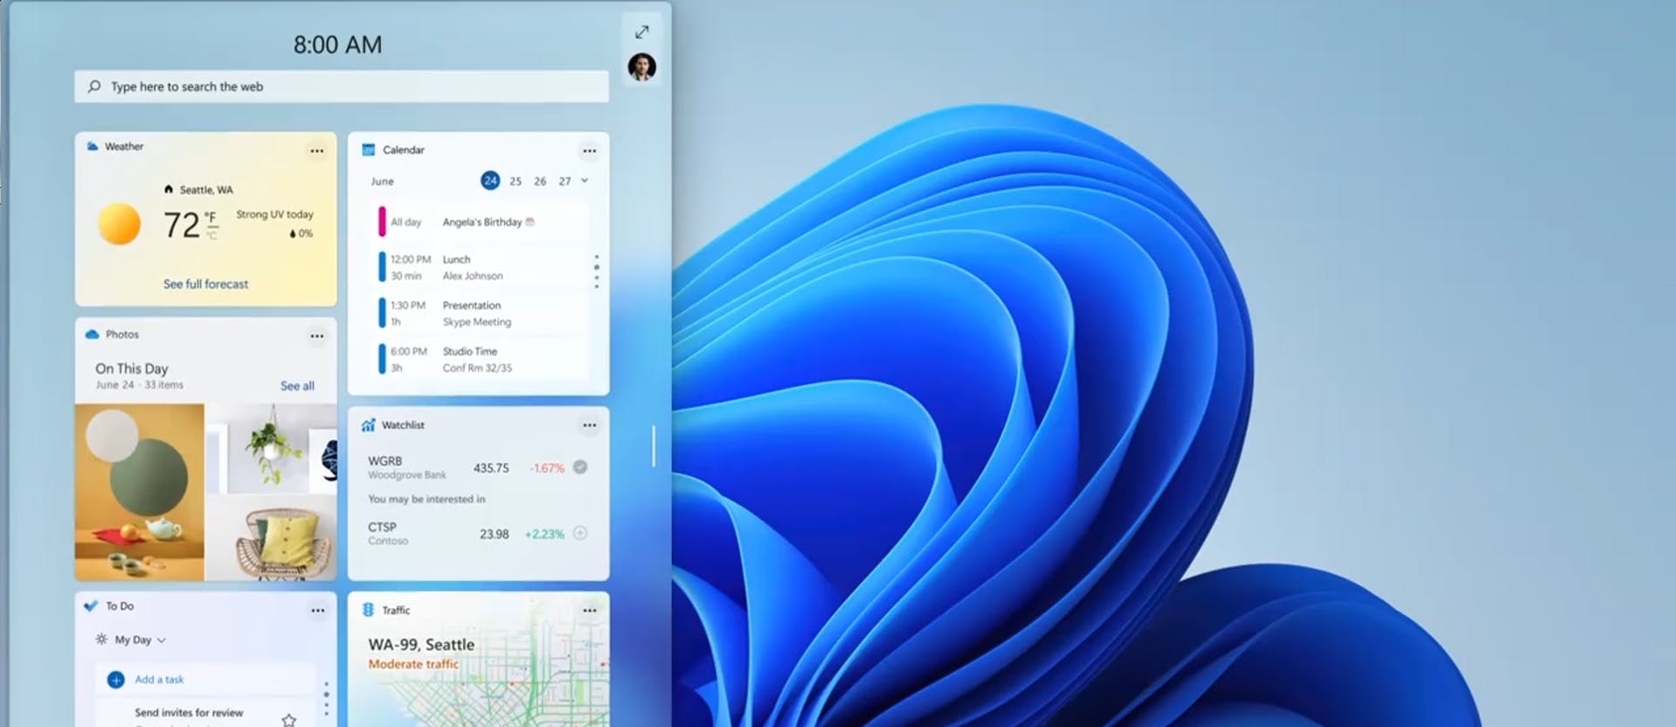Click the WGRB Woodgrove Bank stock row

(x=478, y=467)
